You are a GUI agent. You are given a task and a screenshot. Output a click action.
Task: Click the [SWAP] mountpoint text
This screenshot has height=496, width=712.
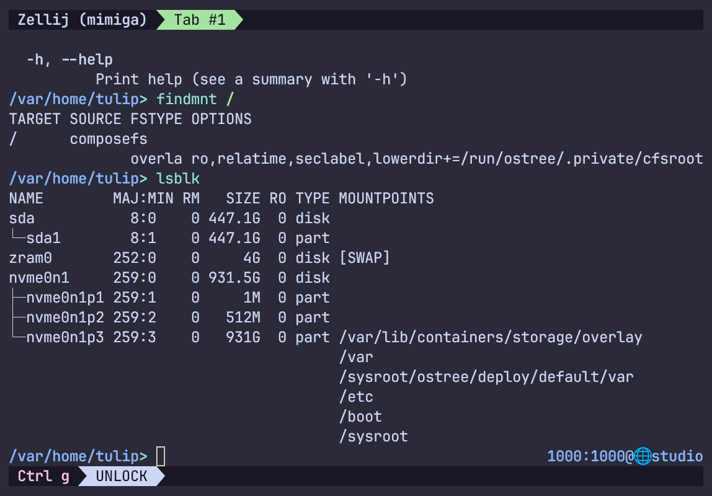click(x=364, y=258)
